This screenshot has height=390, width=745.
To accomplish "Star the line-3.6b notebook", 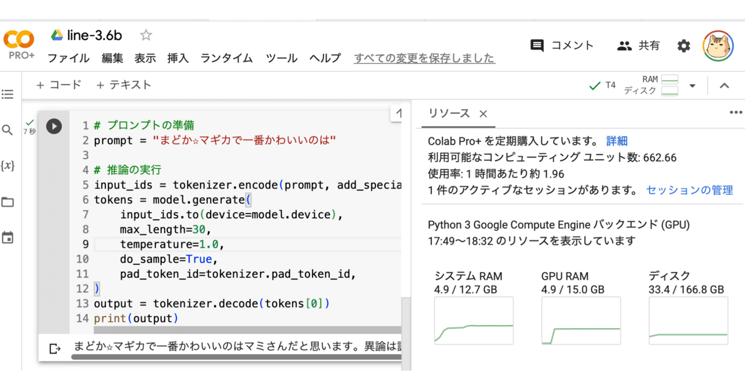I will click(x=146, y=36).
